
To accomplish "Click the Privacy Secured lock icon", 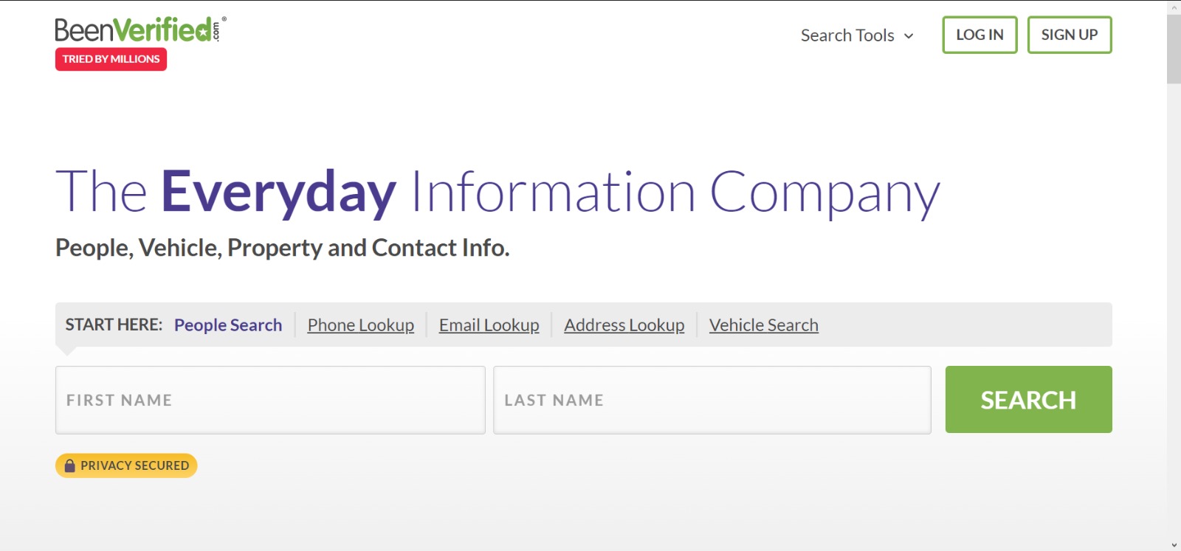I will coord(70,465).
